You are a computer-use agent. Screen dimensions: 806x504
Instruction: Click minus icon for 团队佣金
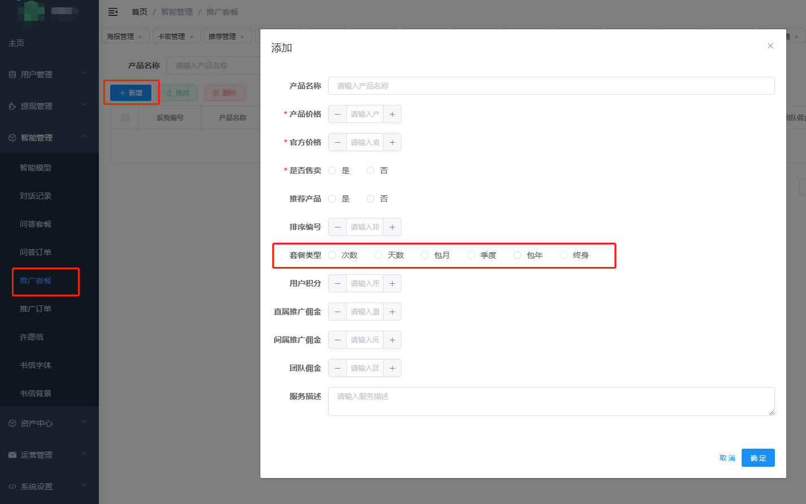click(338, 368)
